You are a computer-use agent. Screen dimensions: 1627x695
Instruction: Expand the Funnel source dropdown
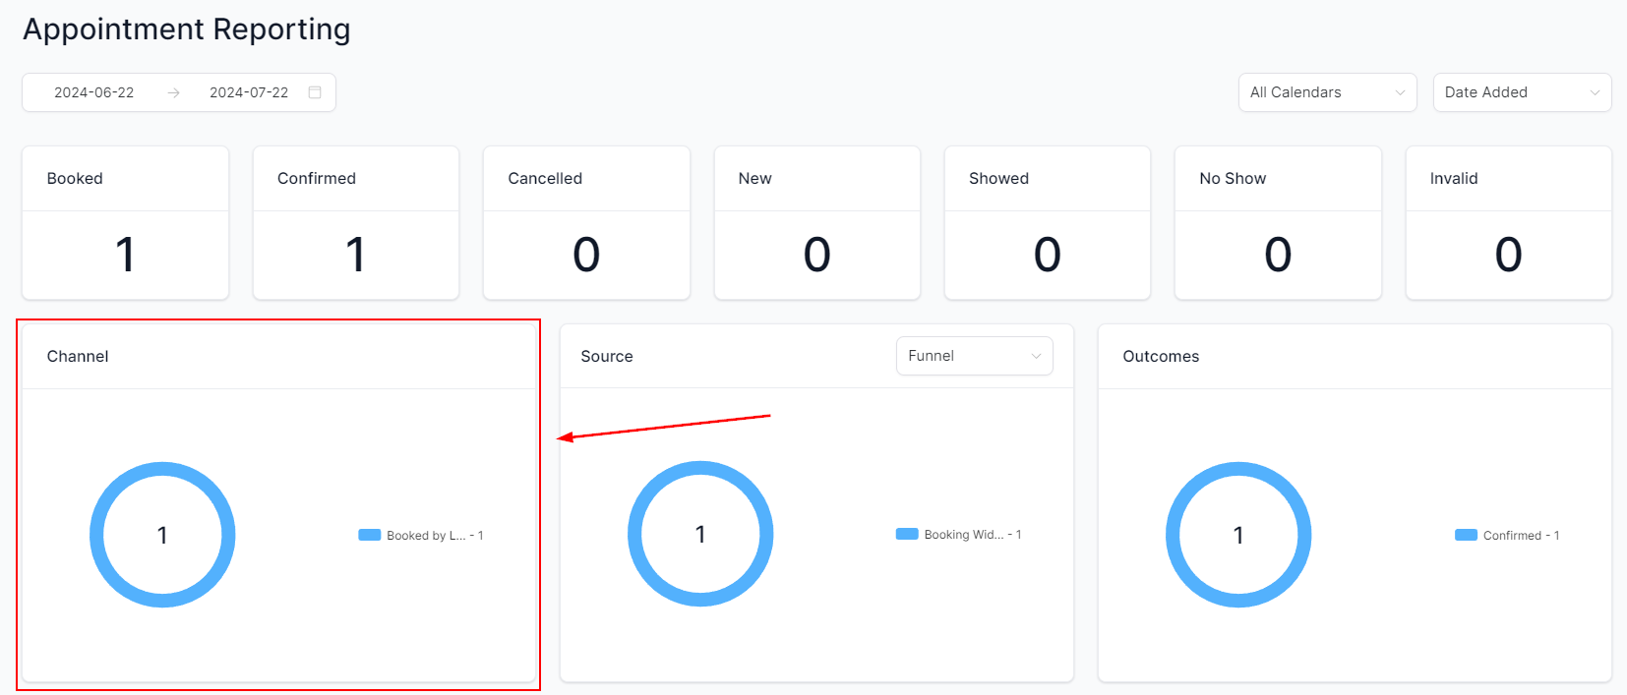973,356
